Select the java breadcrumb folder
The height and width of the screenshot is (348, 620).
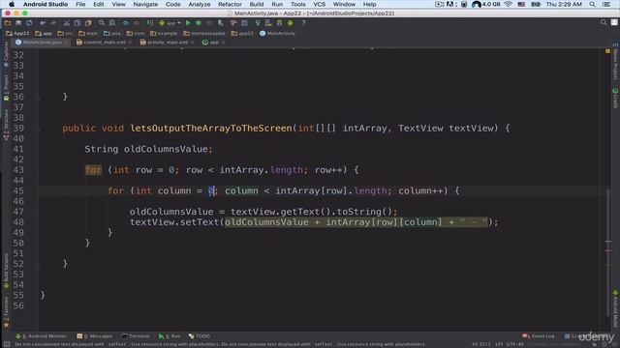112,34
